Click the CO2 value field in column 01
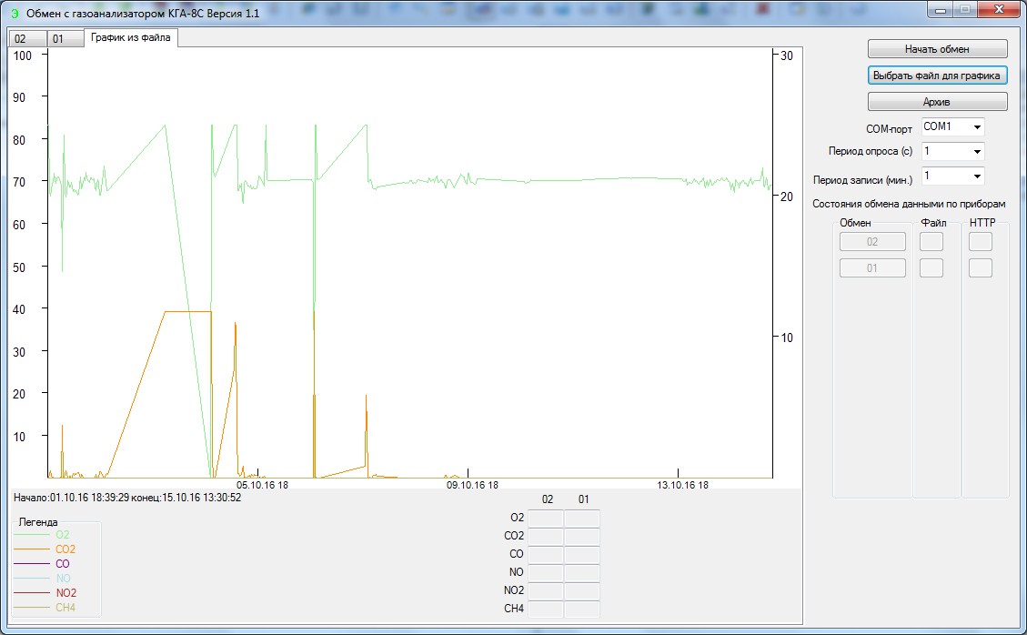 click(582, 536)
